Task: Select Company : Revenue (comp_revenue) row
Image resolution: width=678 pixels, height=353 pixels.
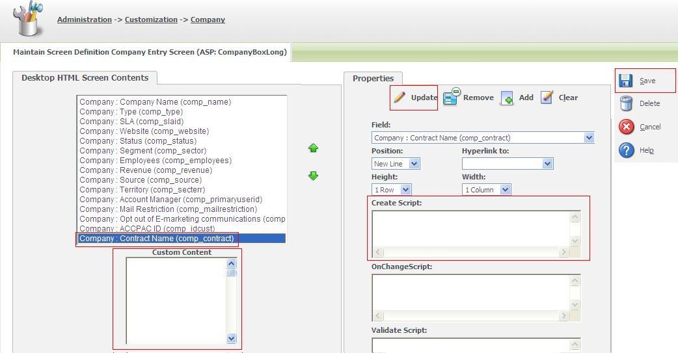Action: click(182, 170)
